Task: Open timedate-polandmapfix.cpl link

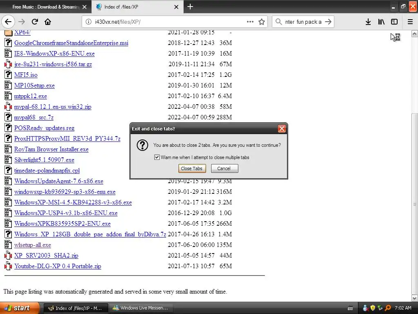Action: 47,170
